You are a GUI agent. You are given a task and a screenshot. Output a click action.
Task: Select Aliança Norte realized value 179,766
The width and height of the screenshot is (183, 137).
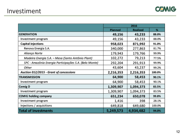[x=139, y=53]
